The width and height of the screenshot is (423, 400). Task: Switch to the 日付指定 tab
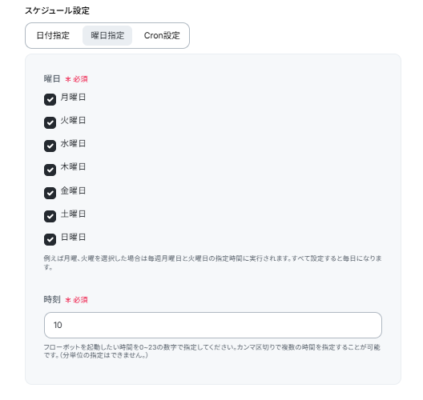(53, 35)
